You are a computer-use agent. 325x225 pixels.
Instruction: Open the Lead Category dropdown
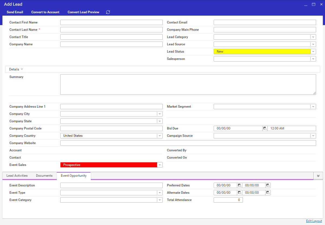tap(313, 37)
